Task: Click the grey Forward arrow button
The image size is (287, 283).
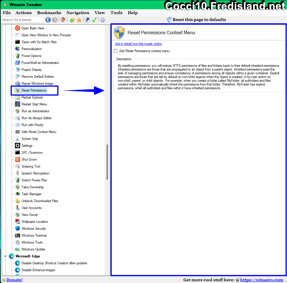Action: coord(54,20)
